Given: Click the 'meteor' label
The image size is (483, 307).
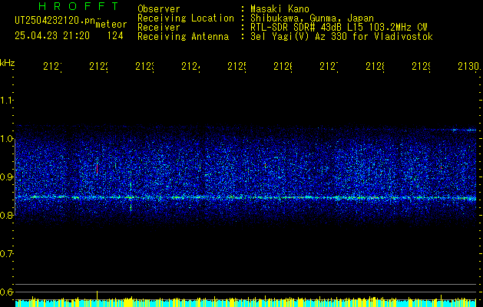Looking at the screenshot, I should pyautogui.click(x=111, y=25).
